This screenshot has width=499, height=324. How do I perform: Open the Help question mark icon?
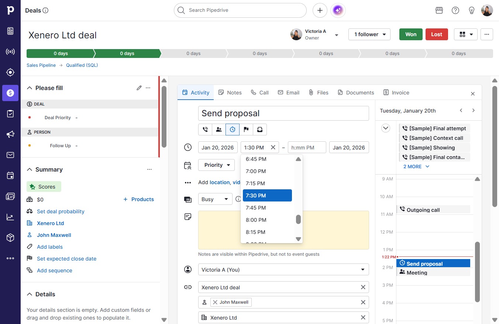pyautogui.click(x=455, y=10)
